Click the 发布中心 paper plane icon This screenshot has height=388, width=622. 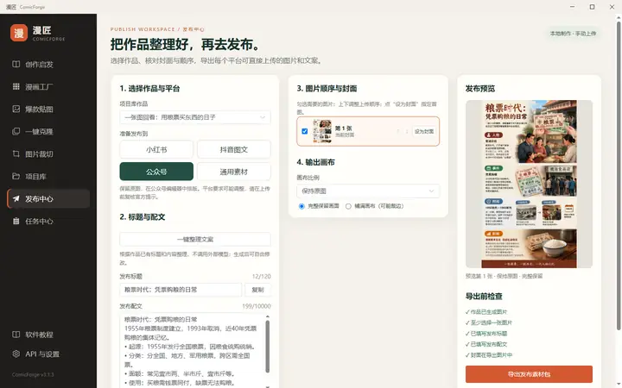click(16, 199)
